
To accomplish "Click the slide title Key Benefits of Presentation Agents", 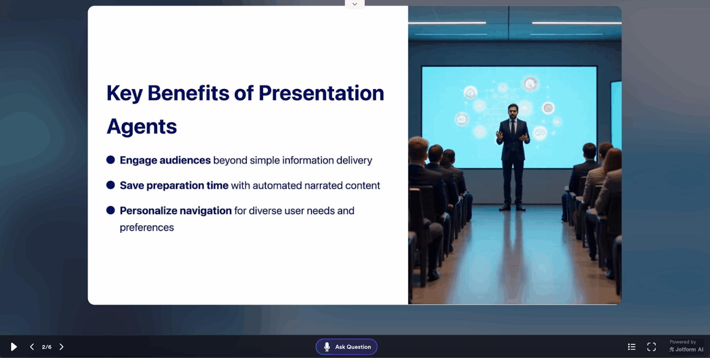I will pos(245,109).
